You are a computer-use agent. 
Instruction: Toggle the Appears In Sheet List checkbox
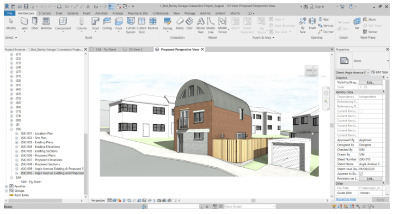(361, 173)
